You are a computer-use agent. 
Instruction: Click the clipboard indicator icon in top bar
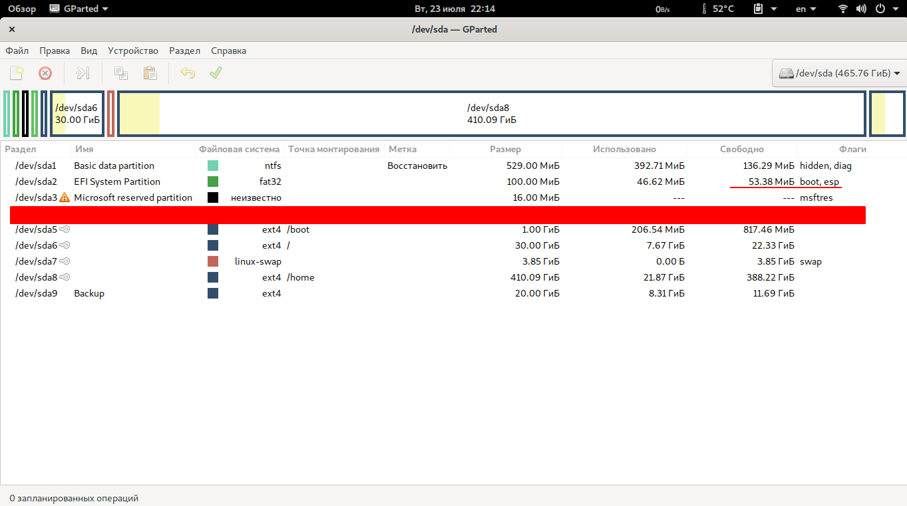(758, 9)
